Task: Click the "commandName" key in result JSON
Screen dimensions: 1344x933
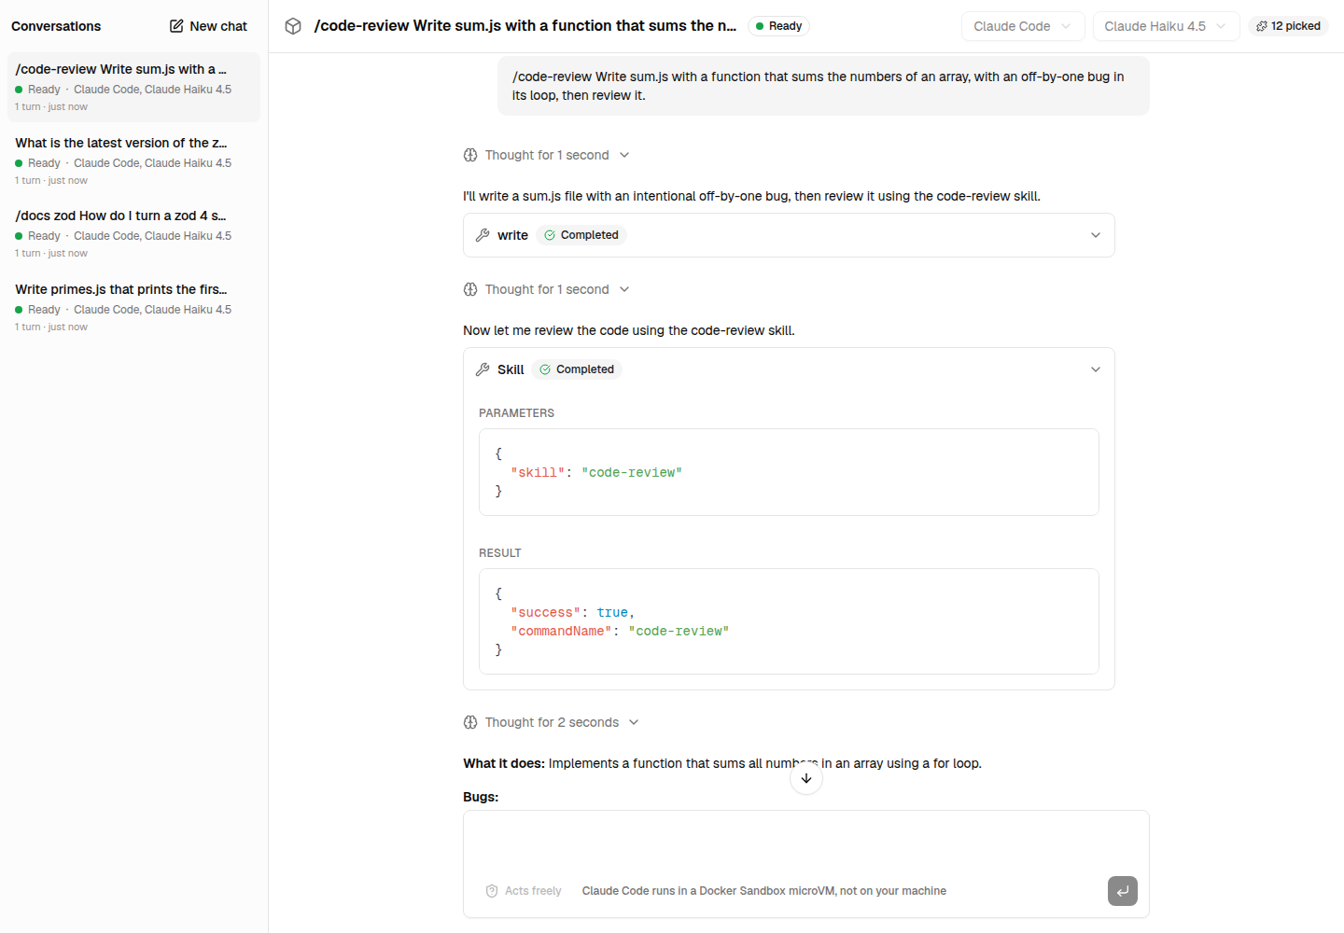Action: click(561, 632)
